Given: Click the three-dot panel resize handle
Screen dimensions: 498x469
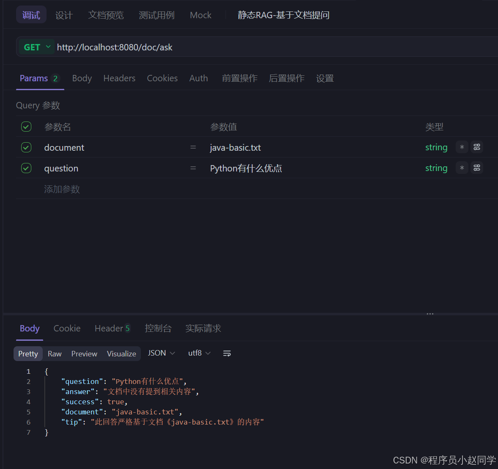Looking at the screenshot, I should tap(430, 314).
